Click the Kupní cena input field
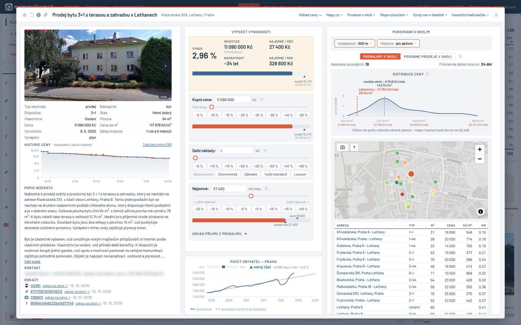The image size is (521, 325). 232,100
